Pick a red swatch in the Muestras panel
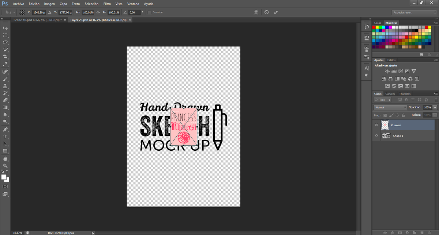The width and height of the screenshot is (439, 235). (374, 27)
